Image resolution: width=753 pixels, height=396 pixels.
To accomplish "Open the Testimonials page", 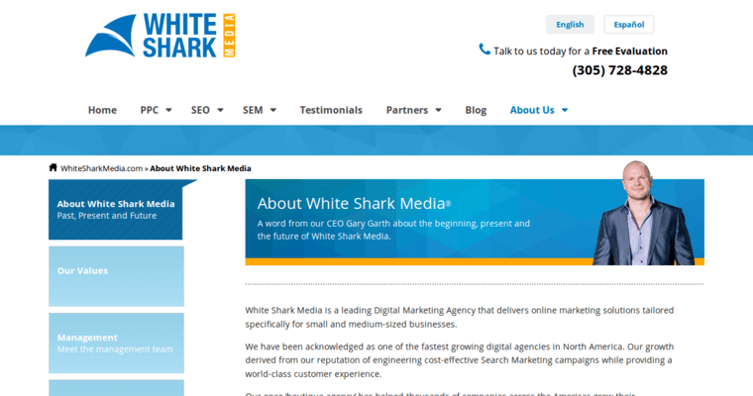I will [331, 110].
